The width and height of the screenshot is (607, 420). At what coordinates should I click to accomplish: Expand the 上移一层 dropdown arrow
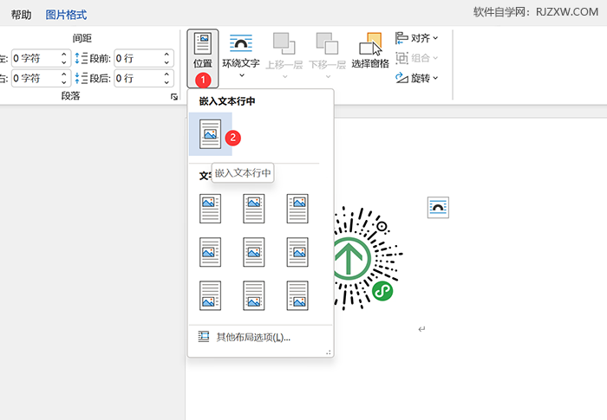pyautogui.click(x=285, y=76)
